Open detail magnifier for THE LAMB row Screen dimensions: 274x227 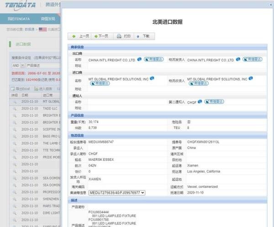pos(15,143)
